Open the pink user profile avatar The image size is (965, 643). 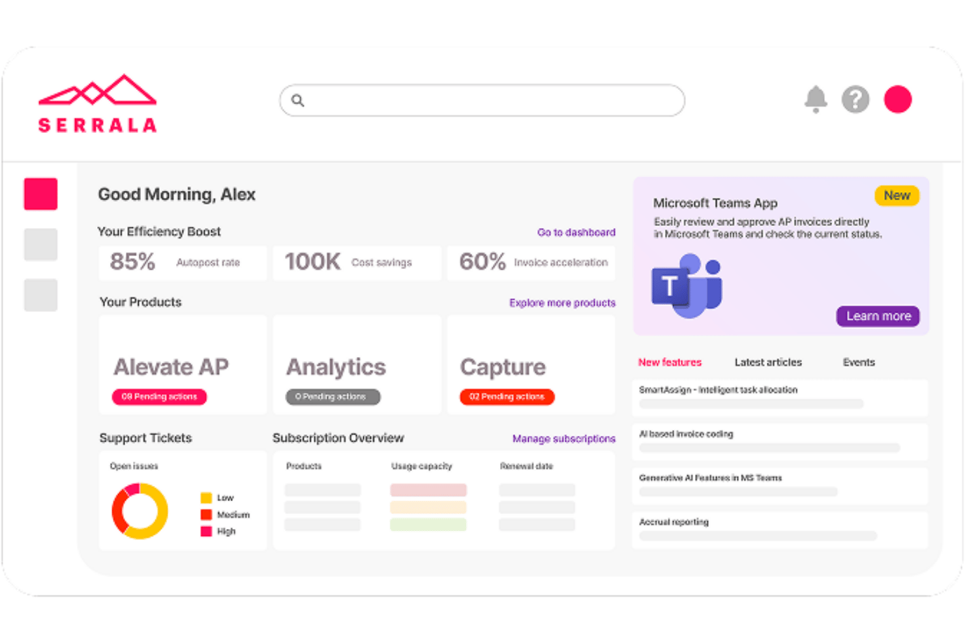[898, 100]
